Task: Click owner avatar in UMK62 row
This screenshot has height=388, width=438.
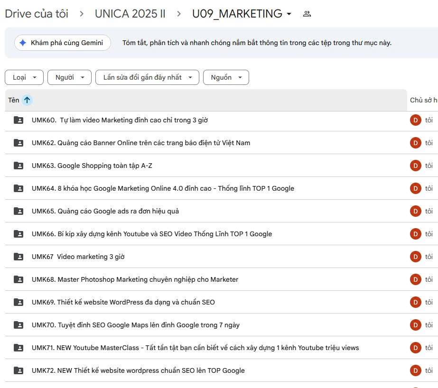Action: (415, 143)
